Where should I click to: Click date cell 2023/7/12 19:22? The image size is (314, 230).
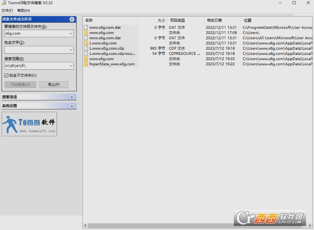pyautogui.click(x=220, y=64)
